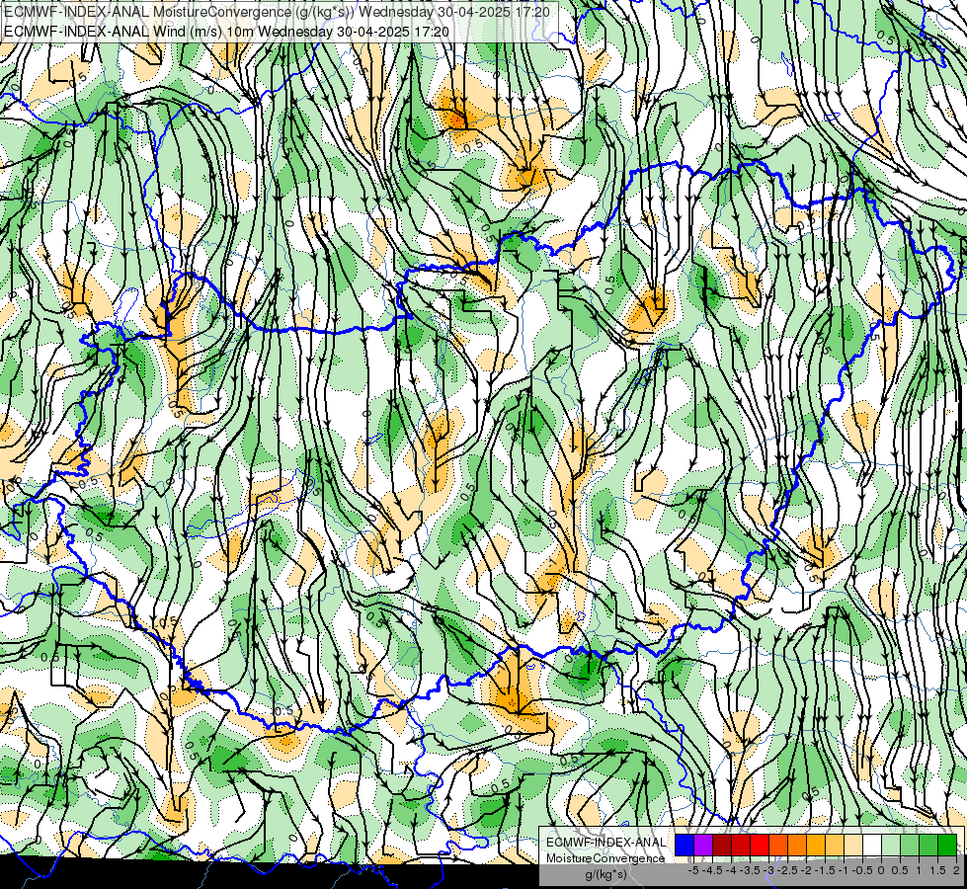Click the amber swatch between -2 and -1.5

(816, 845)
